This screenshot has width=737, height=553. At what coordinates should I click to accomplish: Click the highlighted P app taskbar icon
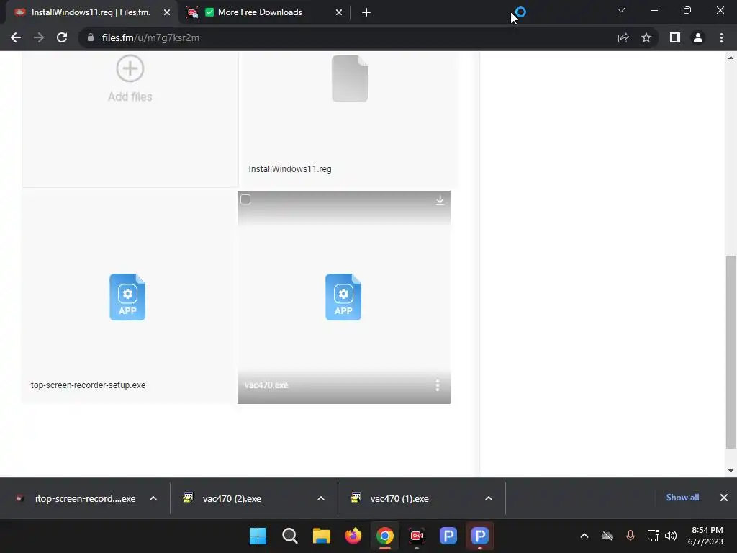click(480, 536)
